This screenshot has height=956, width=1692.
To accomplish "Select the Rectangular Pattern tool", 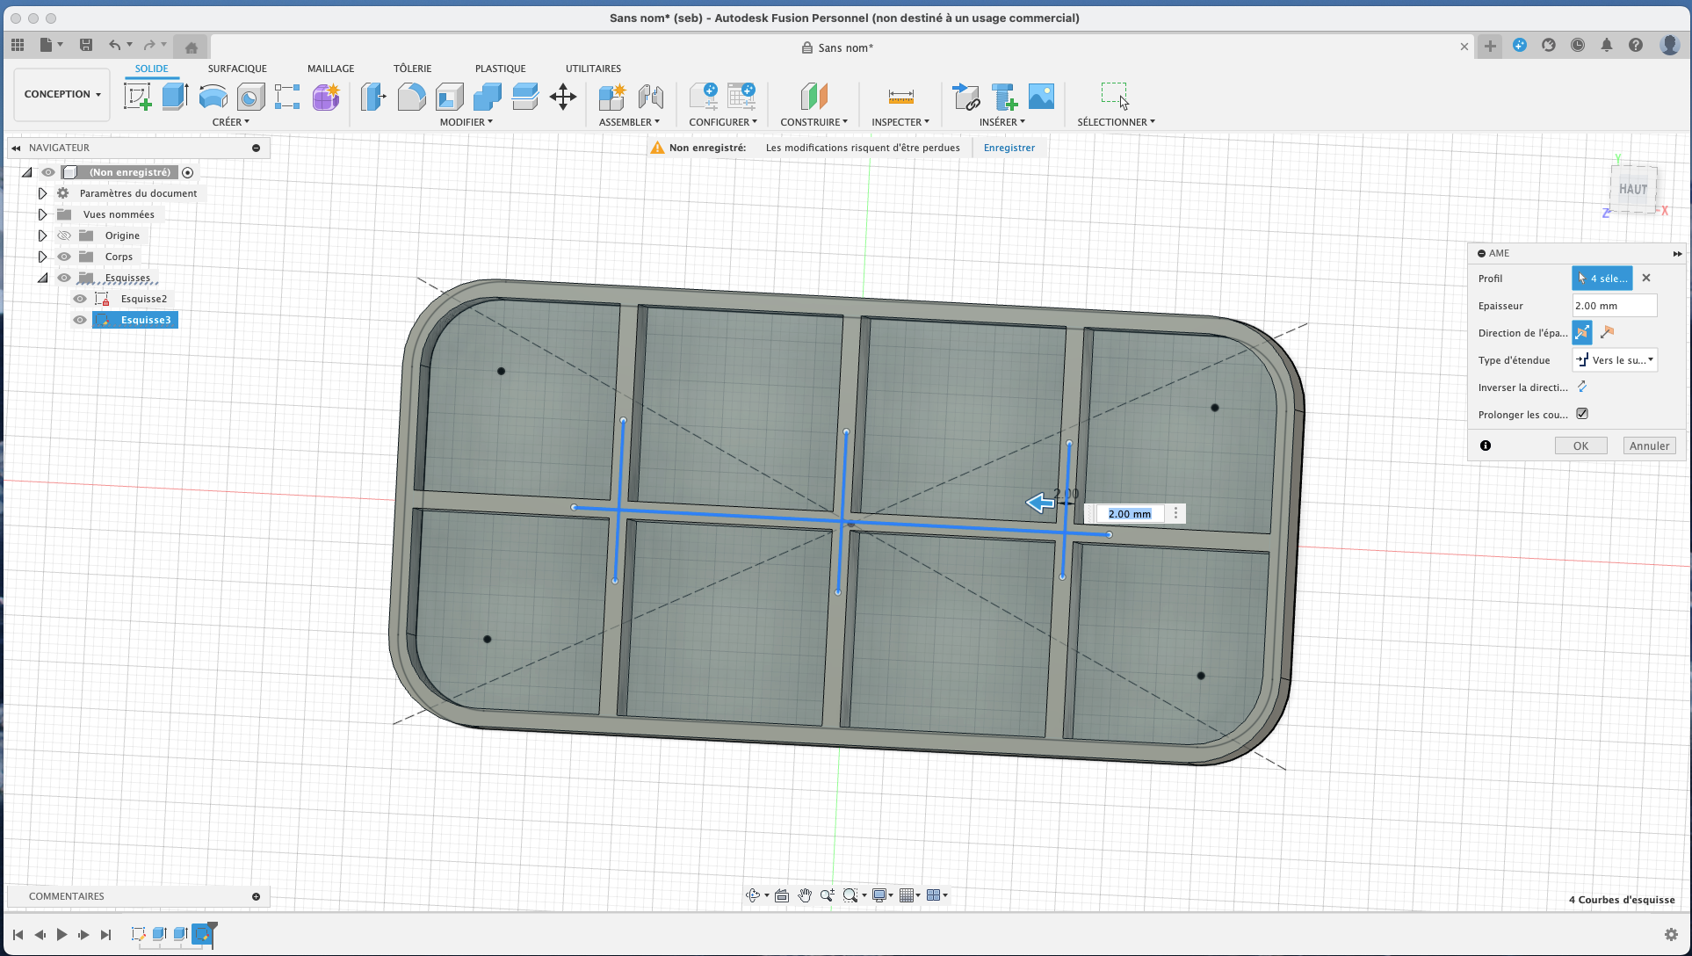I will [287, 96].
